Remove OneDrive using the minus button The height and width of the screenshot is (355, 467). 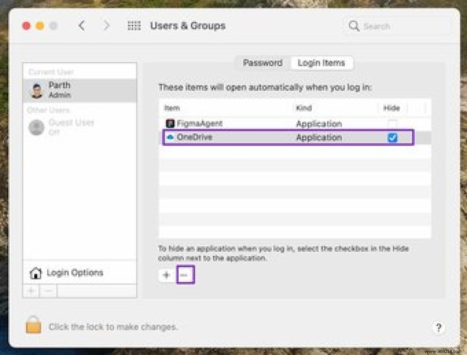click(186, 275)
